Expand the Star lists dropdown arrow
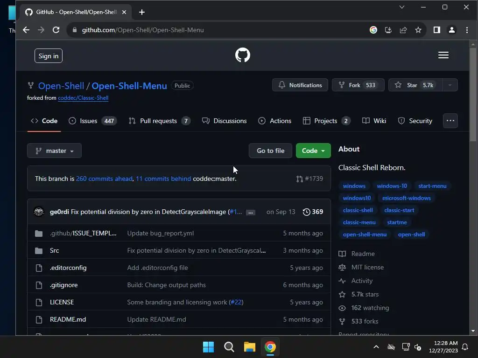 tap(450, 85)
